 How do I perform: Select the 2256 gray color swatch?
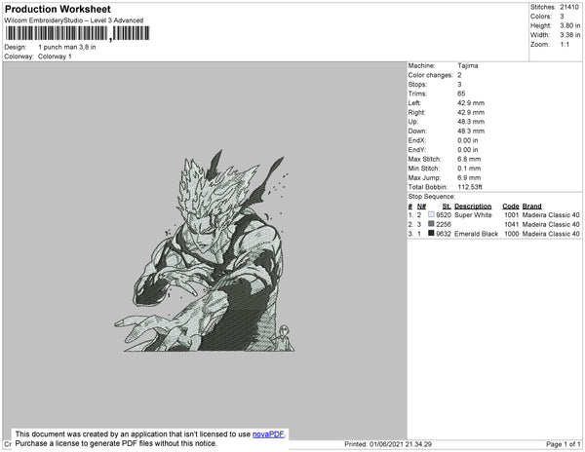click(x=431, y=224)
